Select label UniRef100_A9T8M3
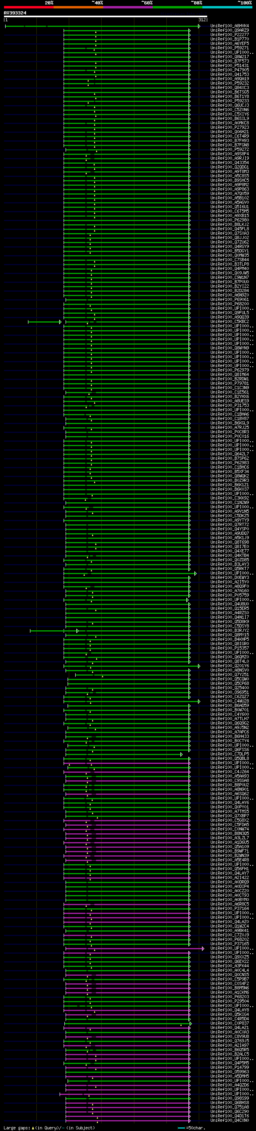Viewport: 256px width, 1131px height. click(230, 171)
